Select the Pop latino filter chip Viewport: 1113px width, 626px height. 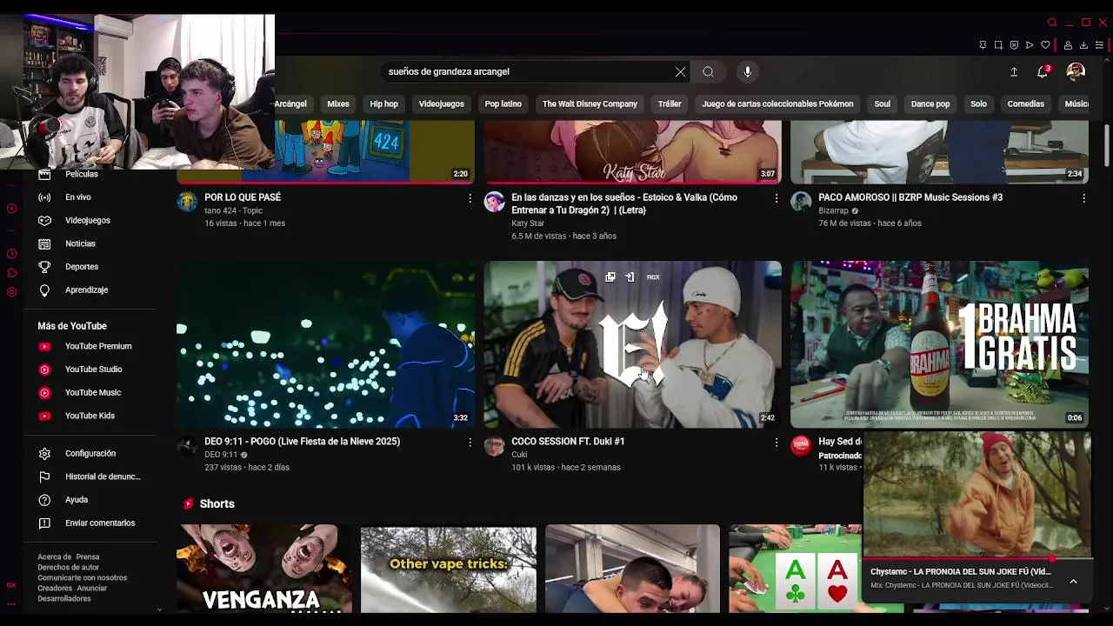coord(503,104)
